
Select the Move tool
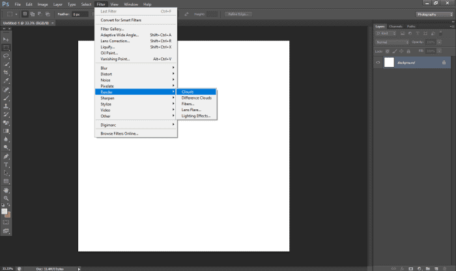(x=7, y=40)
